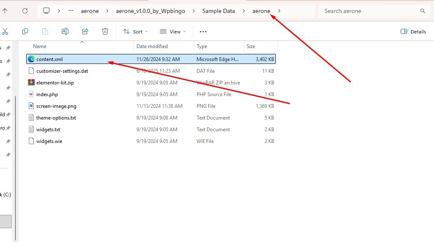Select the content.xml file
Screen dimensions: 434x242
tap(151, 59)
